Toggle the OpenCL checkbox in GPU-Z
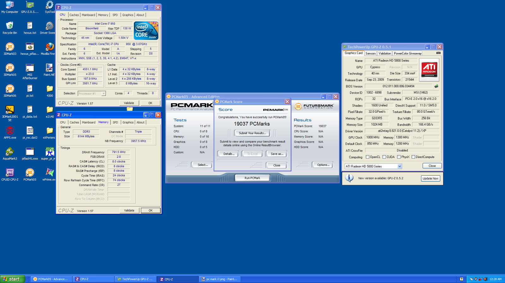505x283 pixels. pyautogui.click(x=367, y=157)
